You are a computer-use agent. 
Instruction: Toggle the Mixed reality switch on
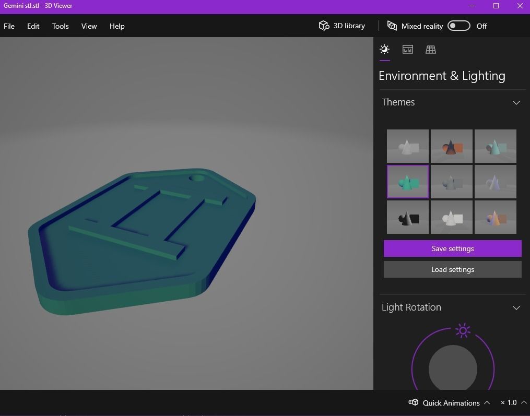[x=458, y=26]
